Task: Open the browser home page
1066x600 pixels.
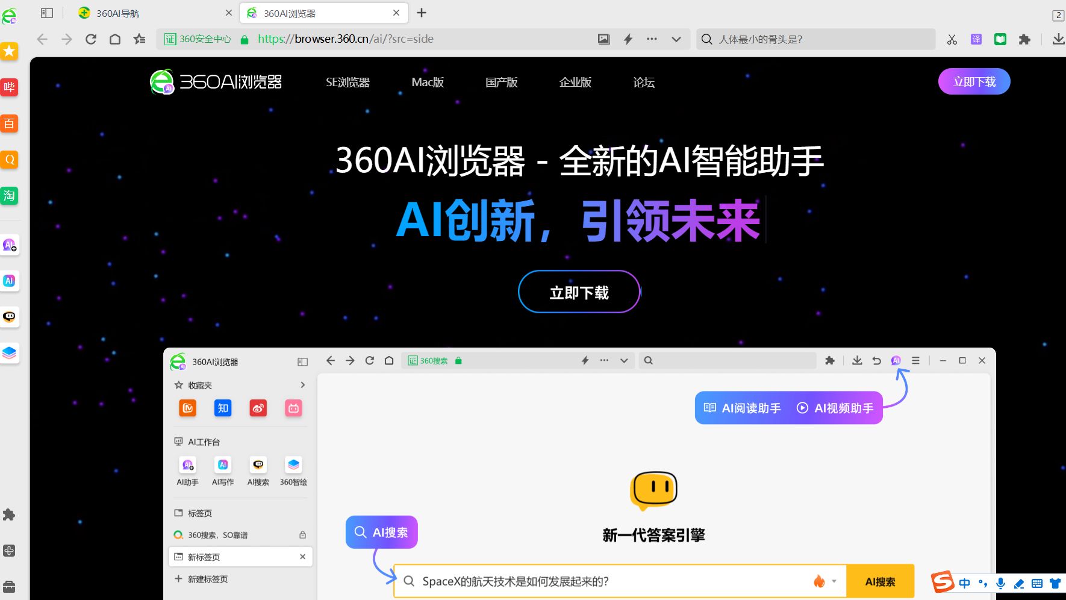Action: click(115, 39)
